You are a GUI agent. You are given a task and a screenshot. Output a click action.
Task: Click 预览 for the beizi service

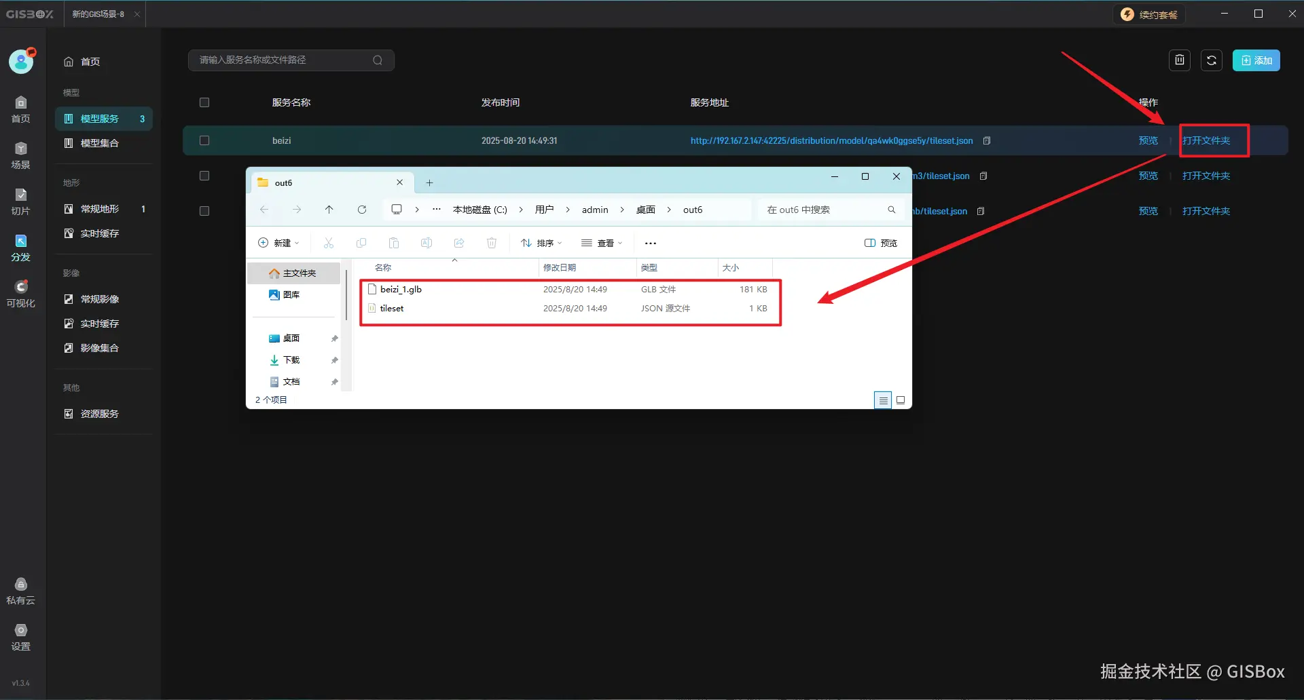tap(1148, 140)
